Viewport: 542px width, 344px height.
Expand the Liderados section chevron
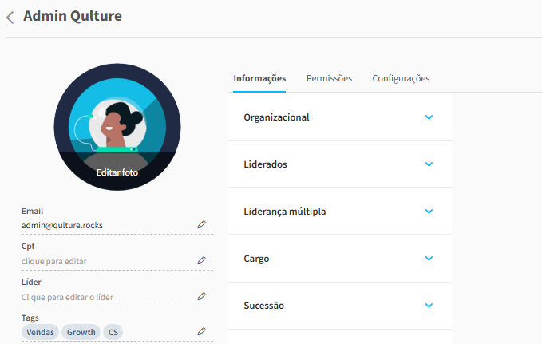(x=429, y=164)
